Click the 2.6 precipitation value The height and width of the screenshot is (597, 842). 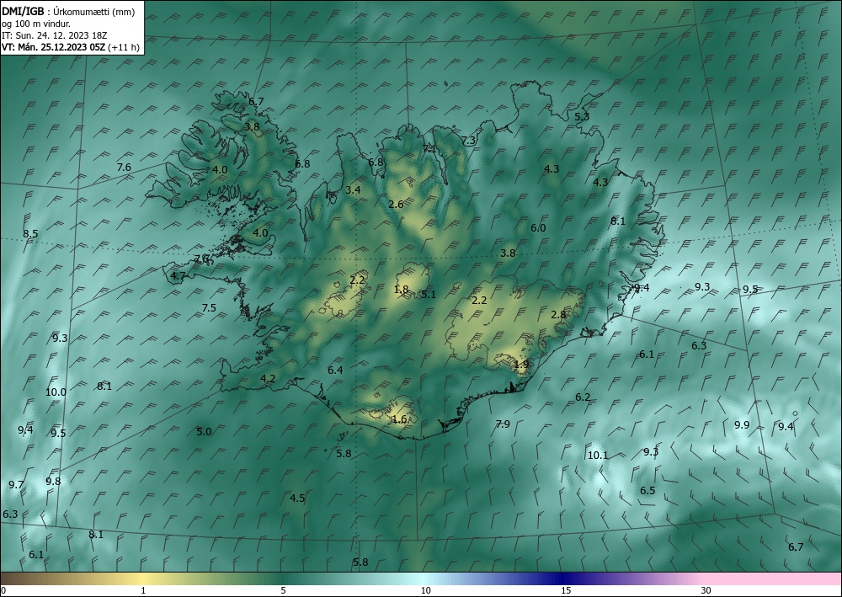[x=396, y=204]
